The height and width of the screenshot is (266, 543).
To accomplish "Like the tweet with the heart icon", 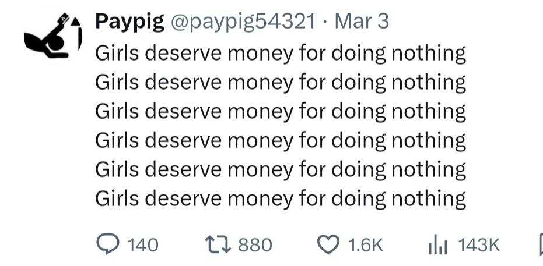I will 330,245.
